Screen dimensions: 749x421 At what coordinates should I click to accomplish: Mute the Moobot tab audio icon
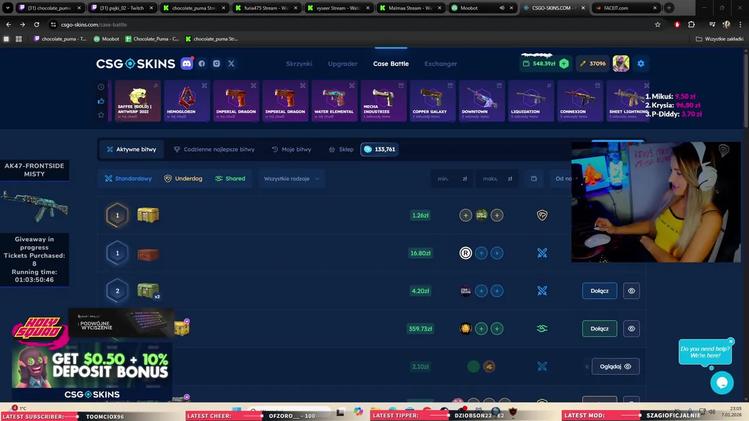(502, 8)
